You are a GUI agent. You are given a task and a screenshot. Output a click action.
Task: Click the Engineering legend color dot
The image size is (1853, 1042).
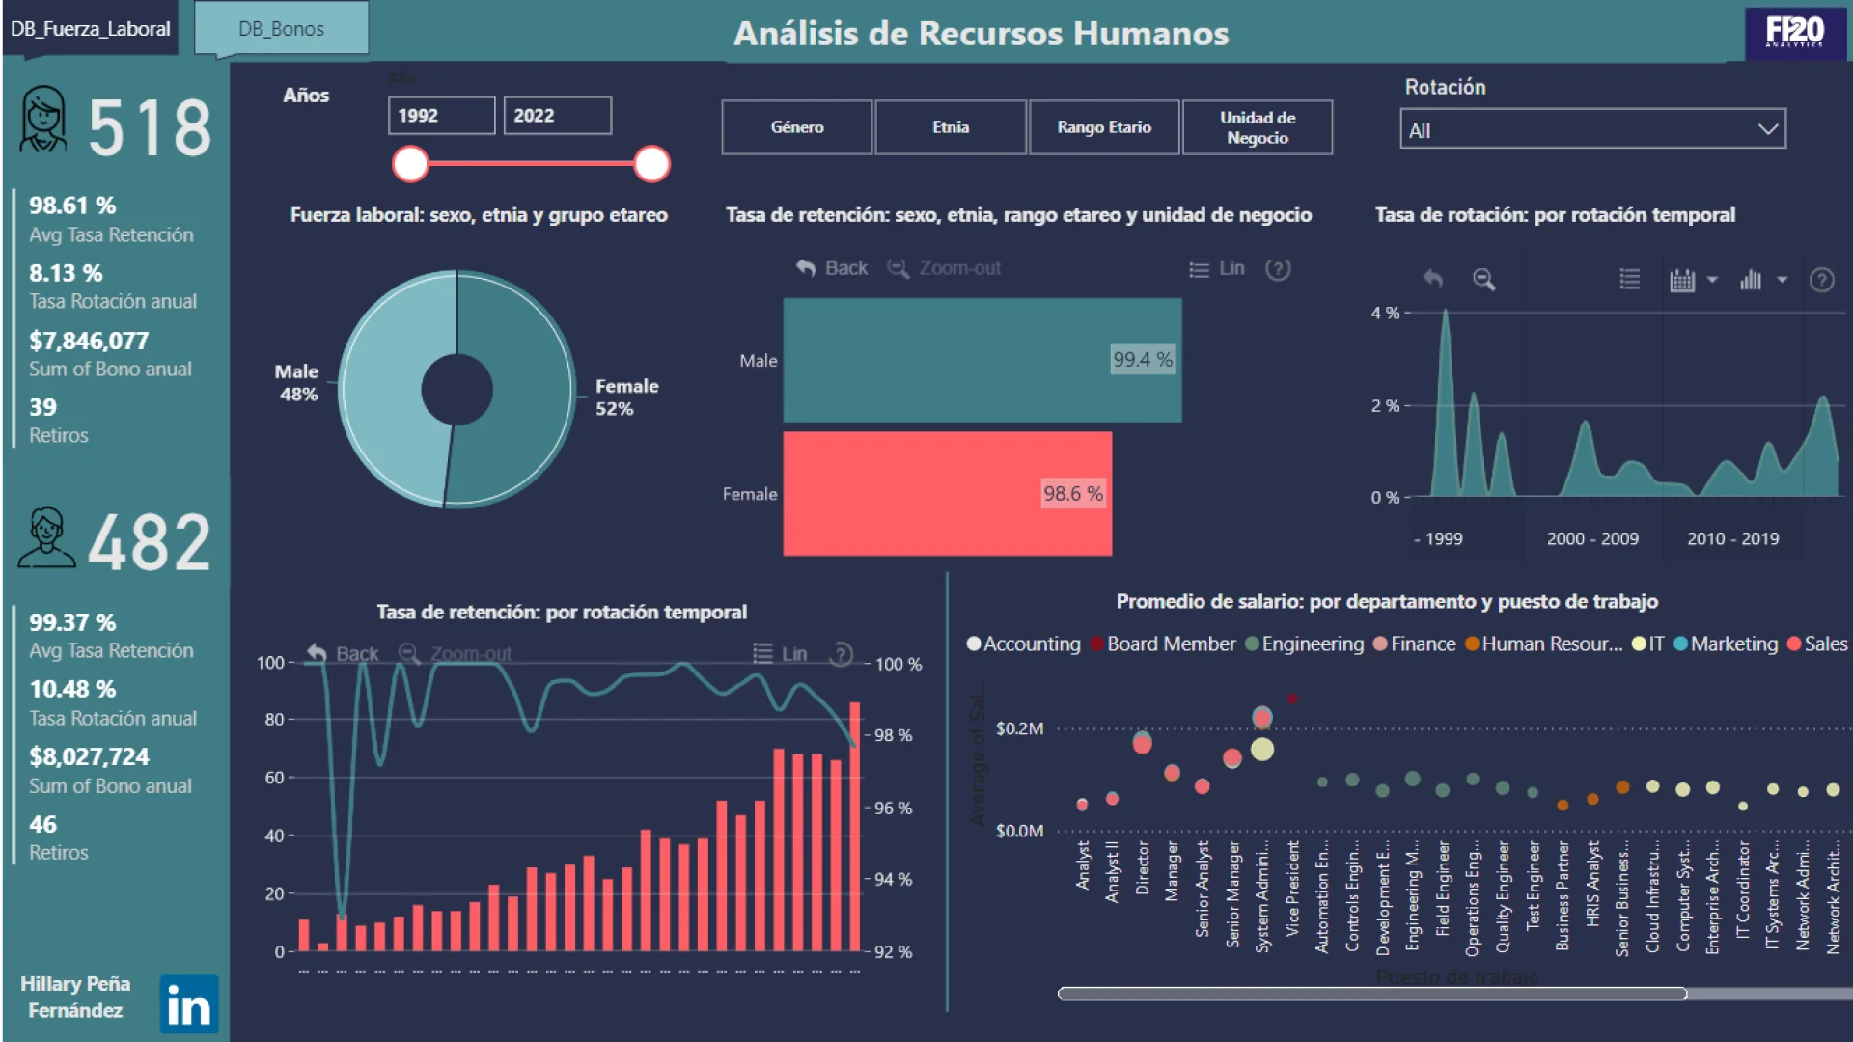(x=1252, y=644)
